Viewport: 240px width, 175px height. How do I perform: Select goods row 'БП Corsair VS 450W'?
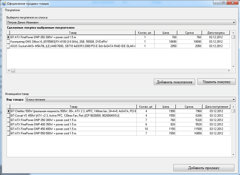coord(119,116)
